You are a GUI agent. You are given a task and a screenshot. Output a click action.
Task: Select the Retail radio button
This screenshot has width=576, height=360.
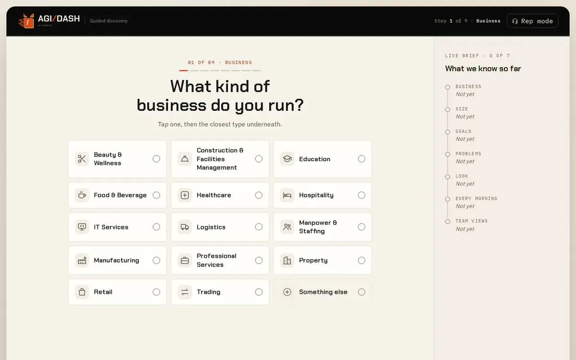tap(156, 292)
